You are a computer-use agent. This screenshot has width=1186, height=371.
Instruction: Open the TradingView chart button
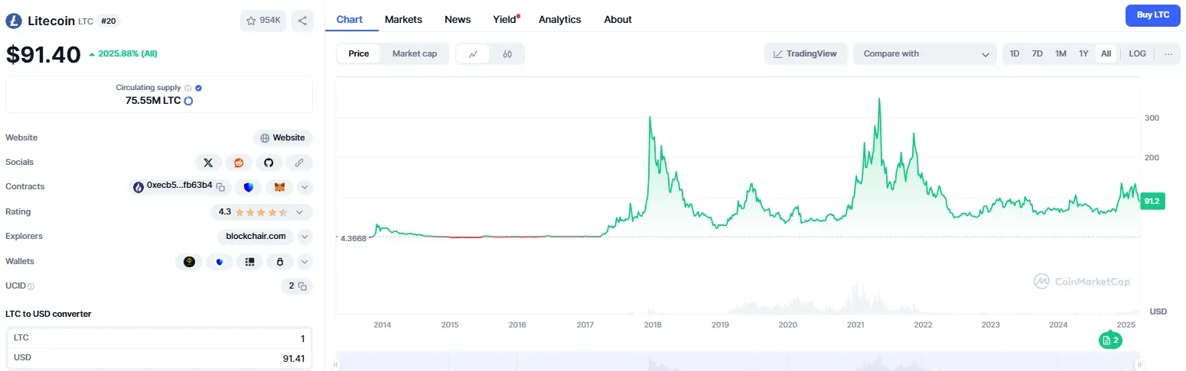[804, 54]
